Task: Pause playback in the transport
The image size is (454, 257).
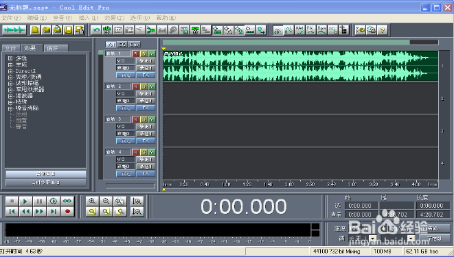Action: [x=39, y=201]
